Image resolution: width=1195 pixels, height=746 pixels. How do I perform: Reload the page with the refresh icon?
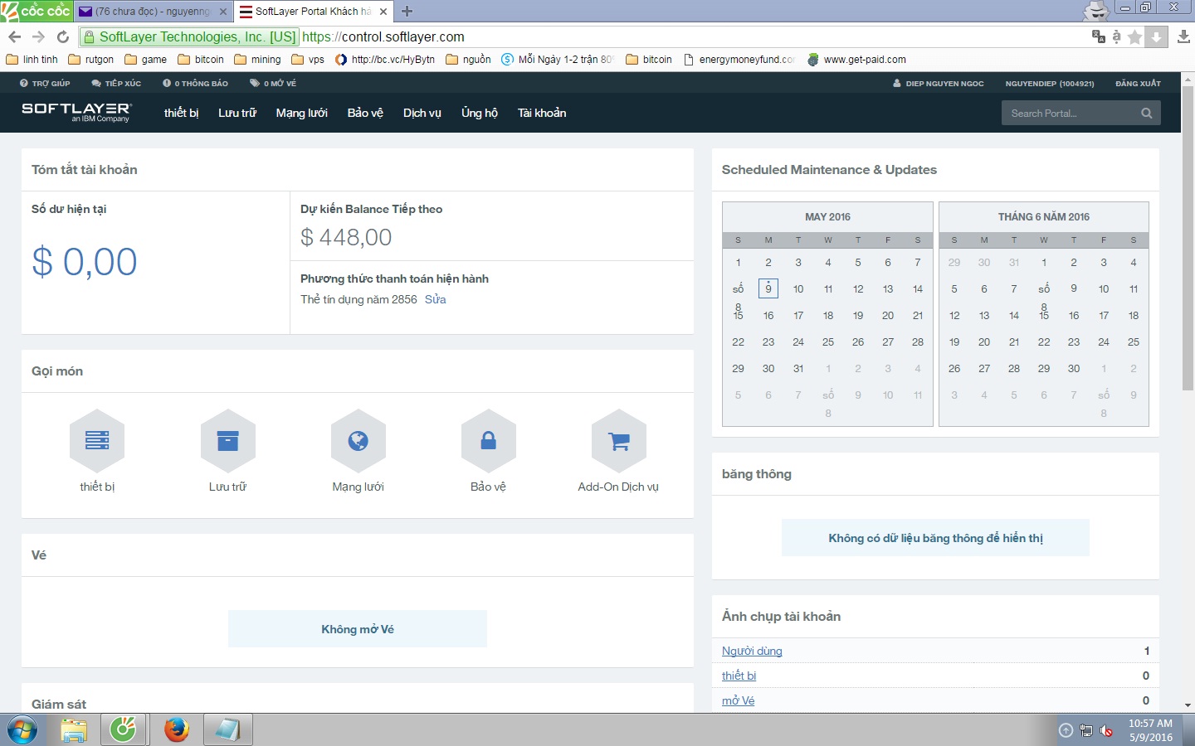63,36
